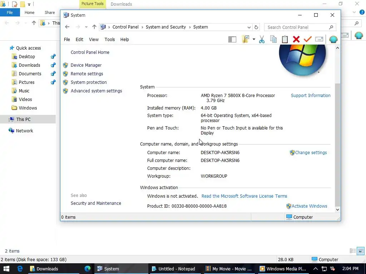Select Picture Tools tab in Downloads window
The image size is (366, 274).
click(x=93, y=4)
